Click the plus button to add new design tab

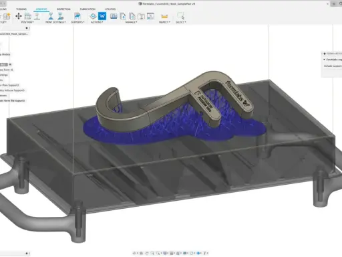pyautogui.click(x=333, y=4)
